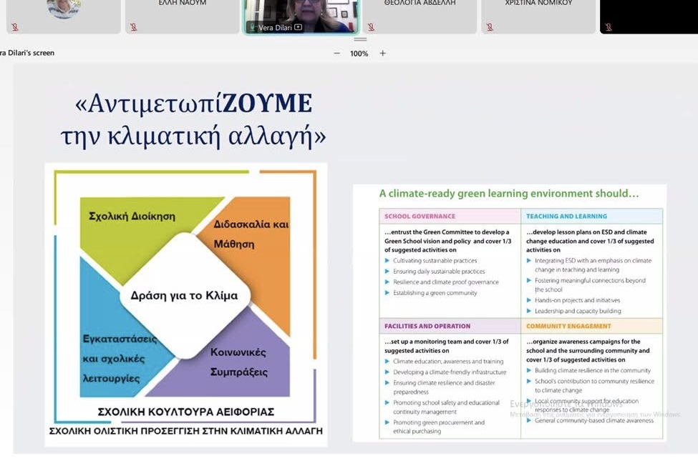The height and width of the screenshot is (458, 698).
Task: Click muted mic icon on the black video tile
Action: [x=609, y=27]
